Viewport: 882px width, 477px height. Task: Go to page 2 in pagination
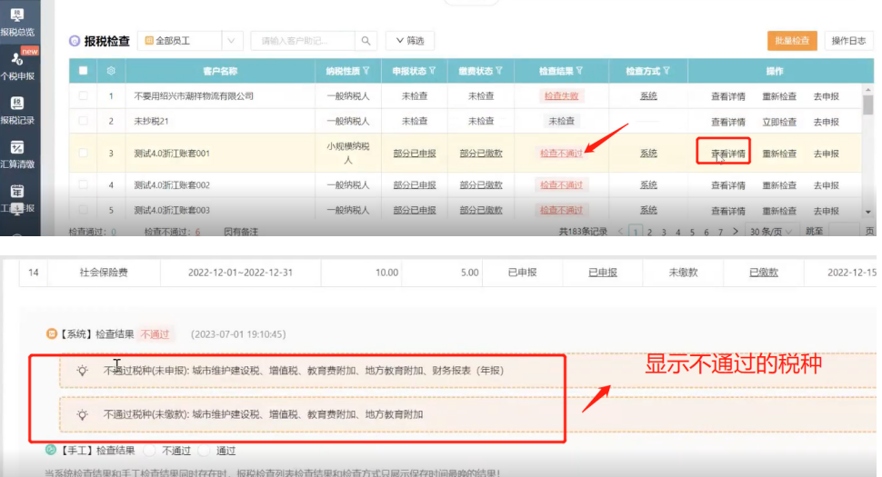[x=648, y=232]
